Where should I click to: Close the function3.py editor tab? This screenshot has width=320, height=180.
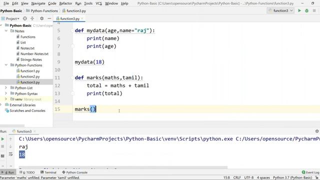pos(82,18)
